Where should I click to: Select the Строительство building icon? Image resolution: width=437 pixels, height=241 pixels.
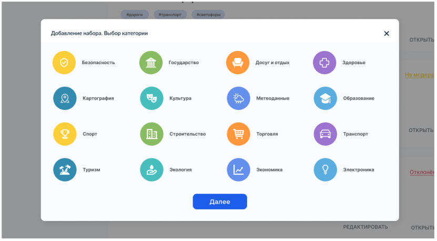151,134
